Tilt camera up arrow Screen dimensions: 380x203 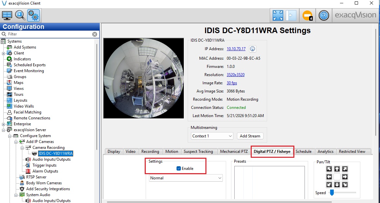coord(337,169)
